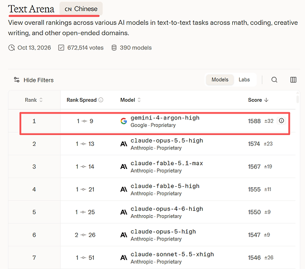
Task: Click the rank spread 1 to 51
Action: point(85,258)
